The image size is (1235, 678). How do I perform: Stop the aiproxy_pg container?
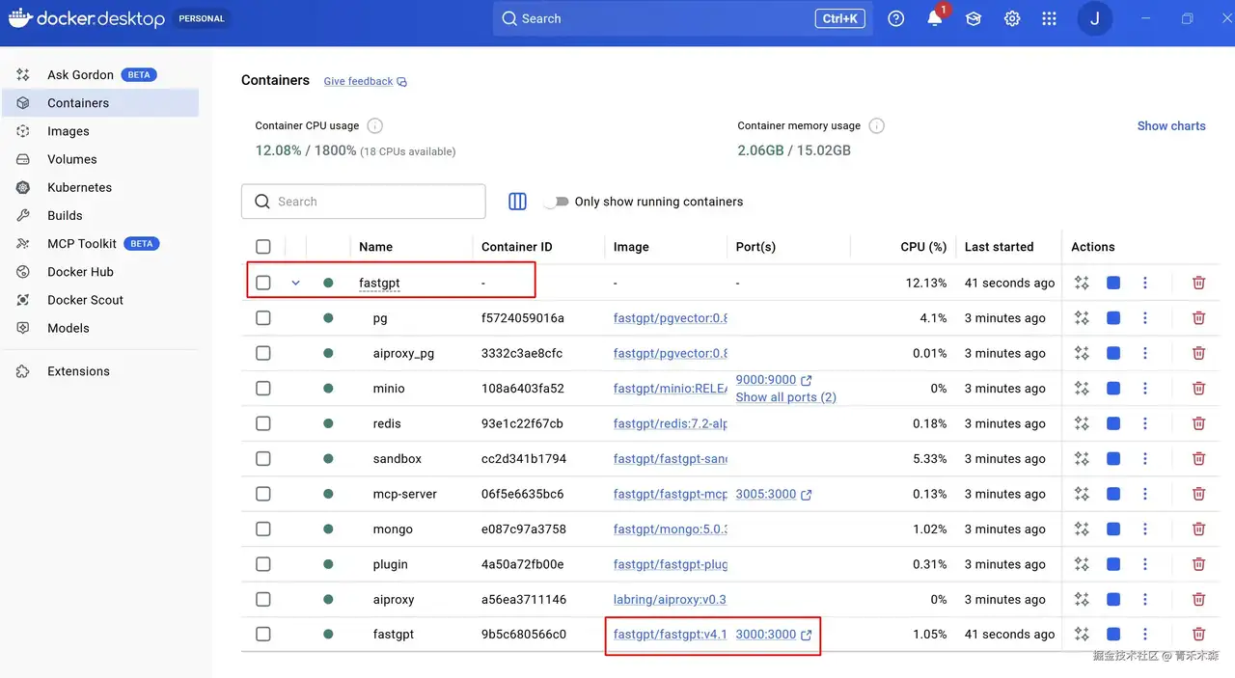click(x=1113, y=353)
